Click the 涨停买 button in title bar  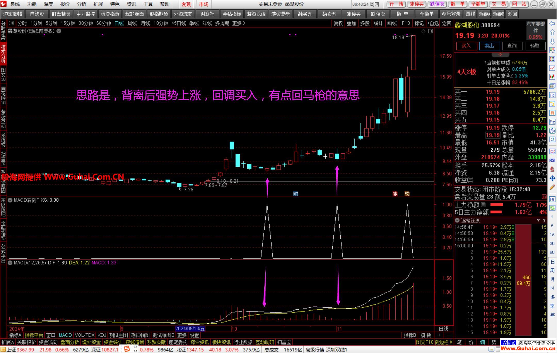click(x=417, y=4)
